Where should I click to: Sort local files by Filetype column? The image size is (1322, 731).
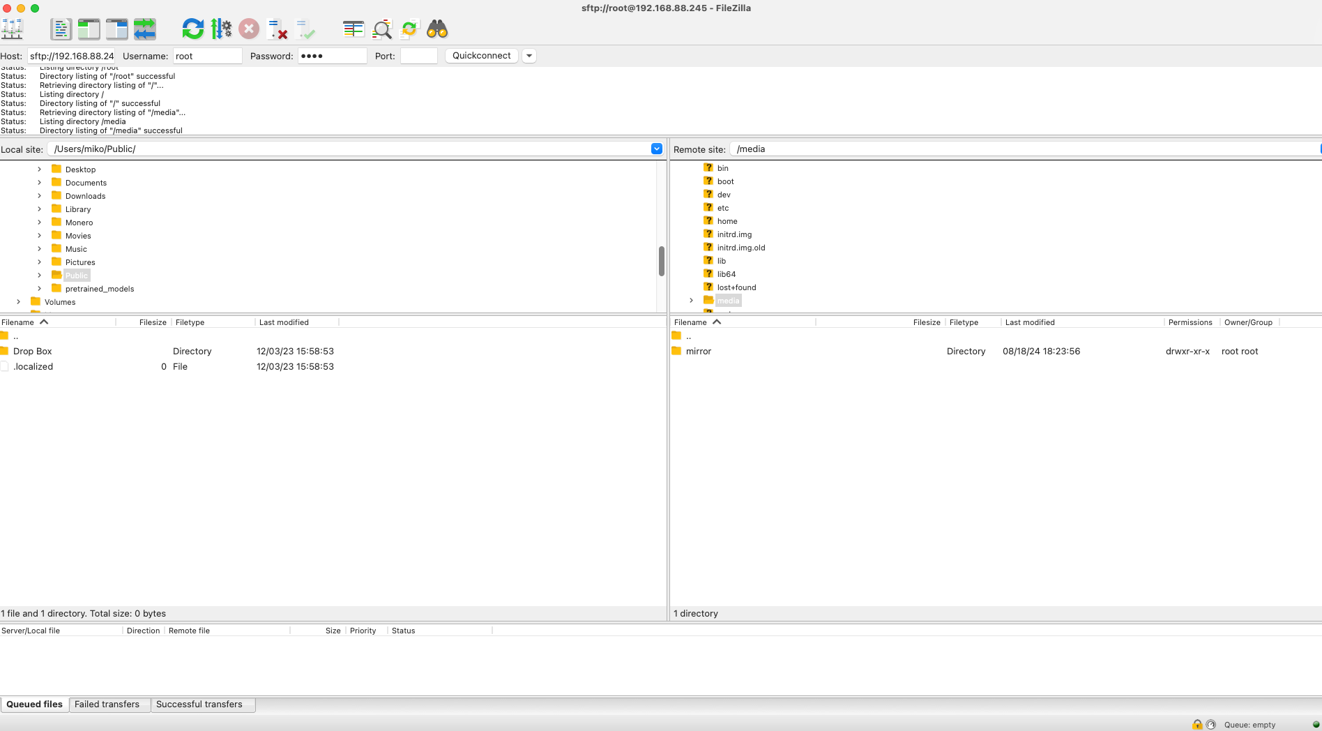pyautogui.click(x=213, y=322)
